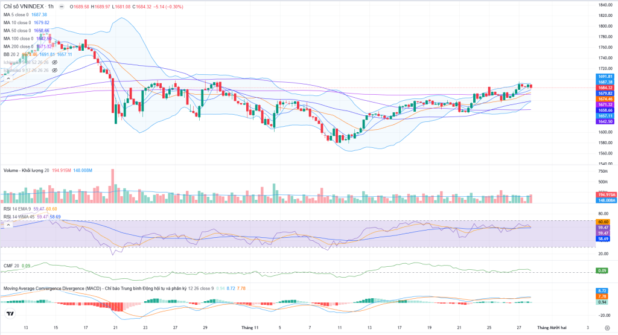Open chart settings gear in bottom-right corner
The height and width of the screenshot is (335, 618).
[x=606, y=327]
